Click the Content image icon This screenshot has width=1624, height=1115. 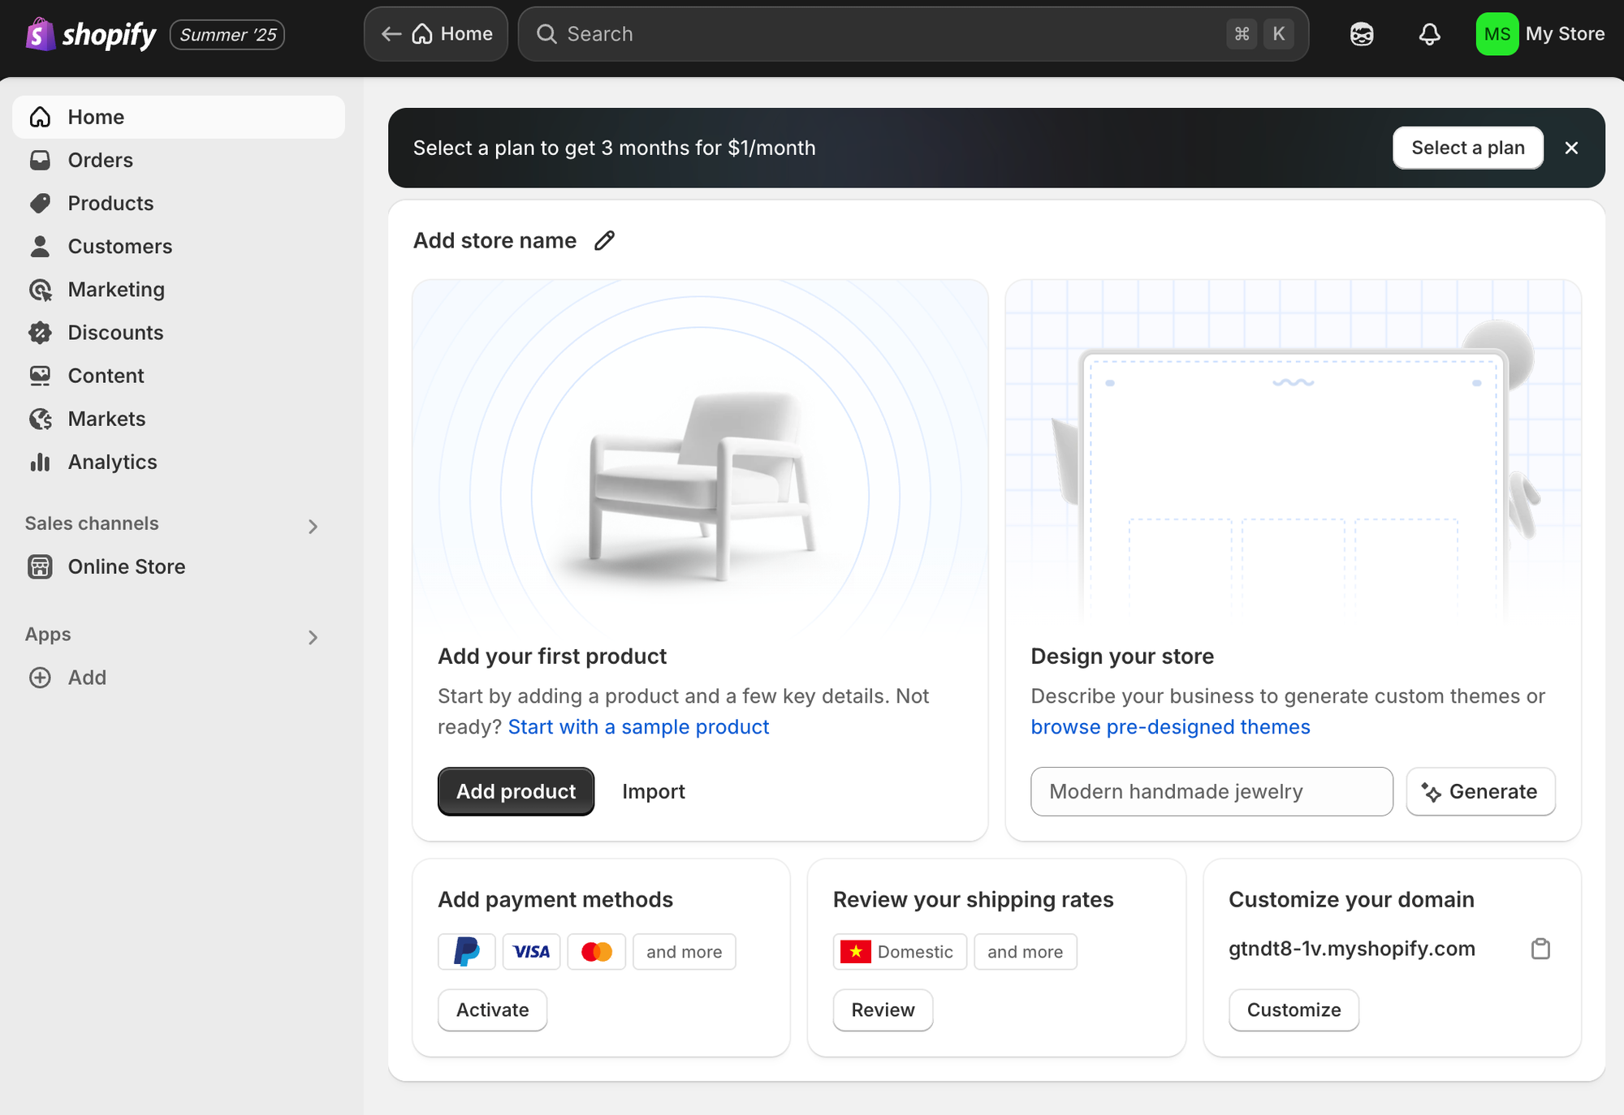tap(40, 375)
